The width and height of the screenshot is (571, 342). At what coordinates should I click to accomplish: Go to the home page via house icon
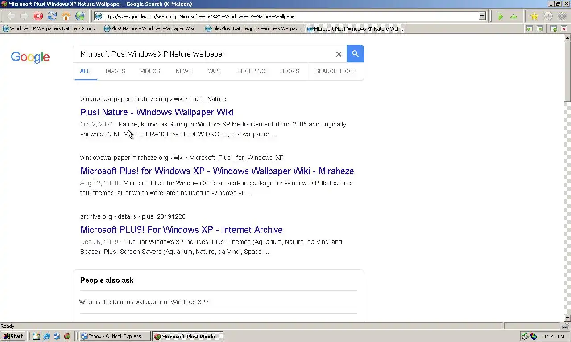(66, 16)
